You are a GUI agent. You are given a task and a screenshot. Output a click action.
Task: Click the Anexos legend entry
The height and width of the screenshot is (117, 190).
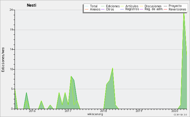coord(92,9)
